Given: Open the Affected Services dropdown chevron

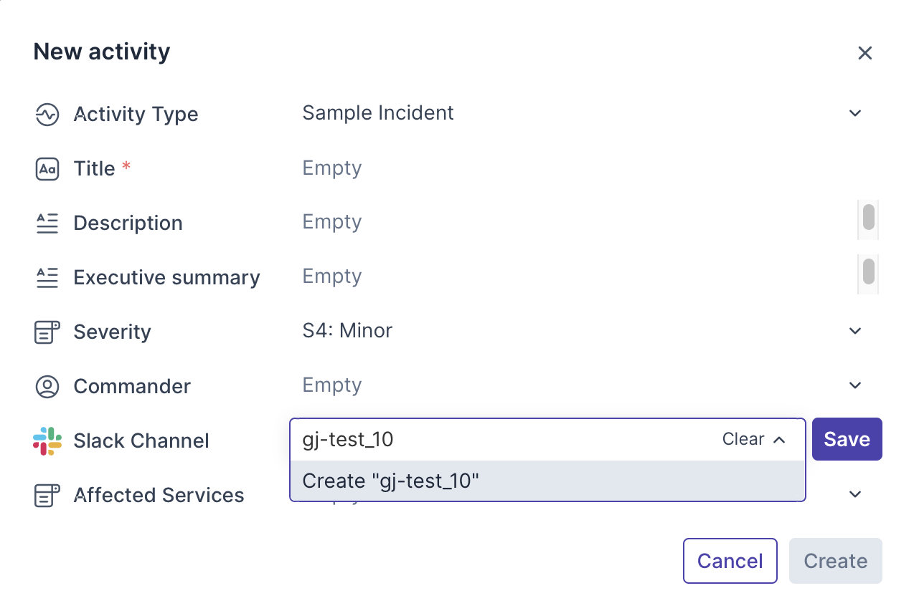Looking at the screenshot, I should click(x=854, y=494).
